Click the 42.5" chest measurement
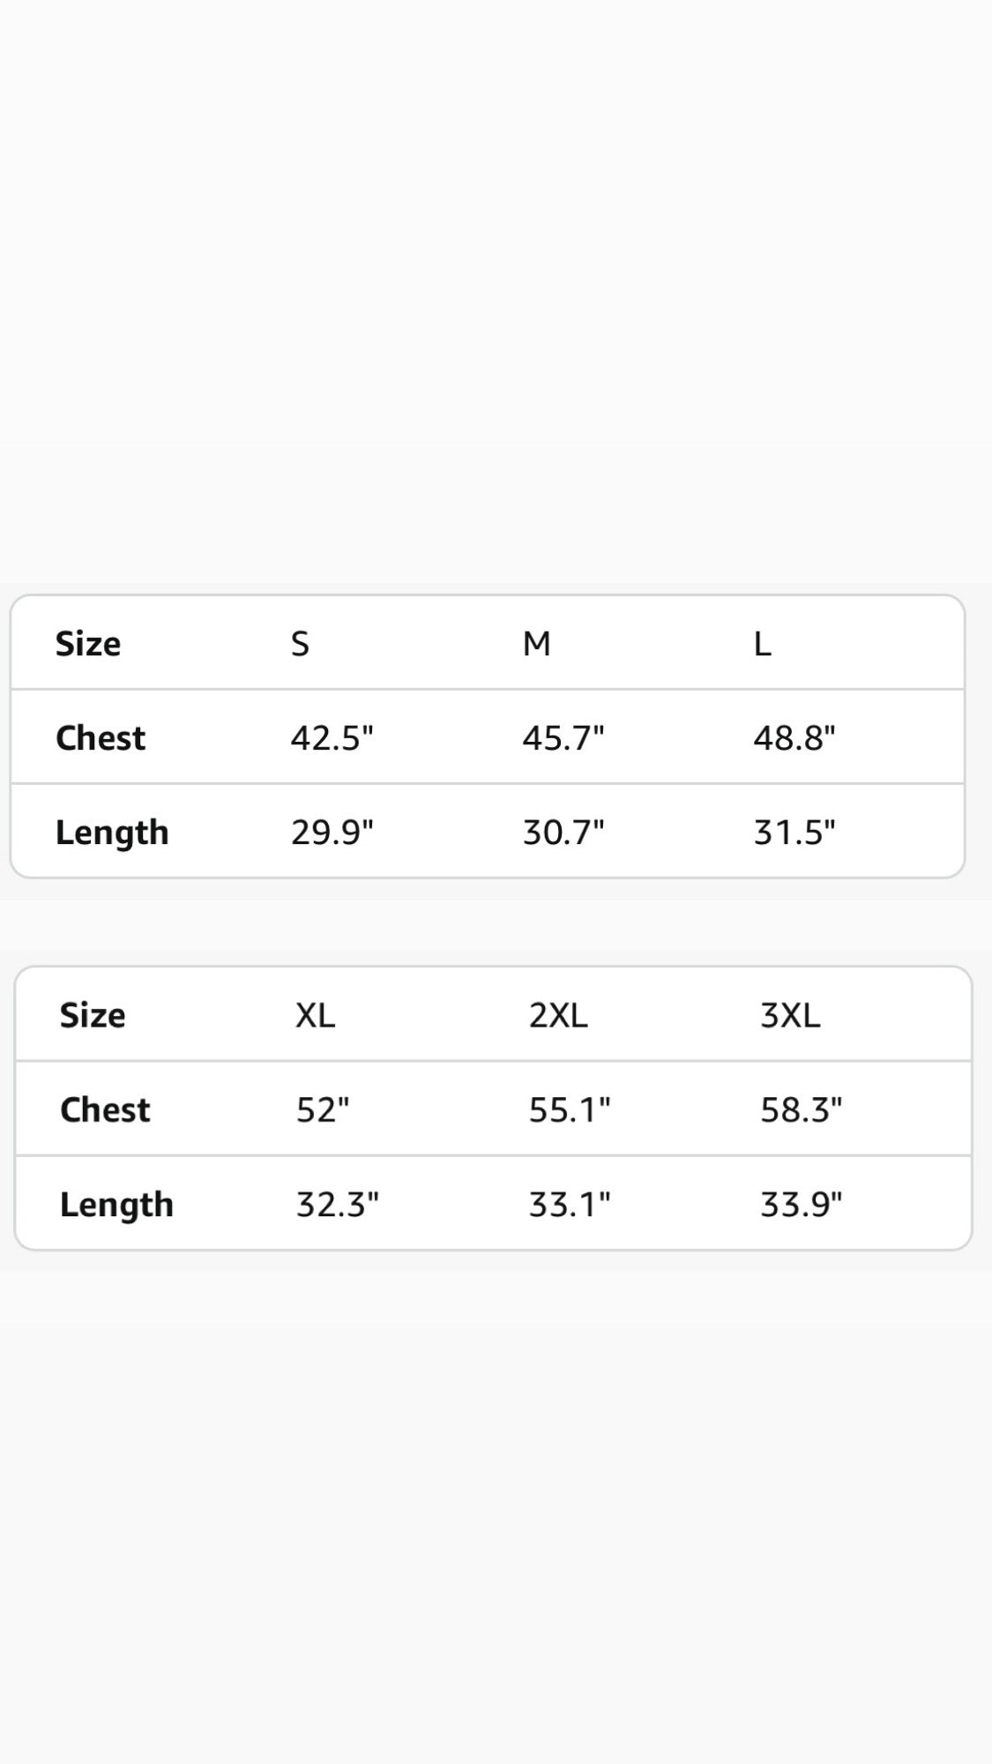Viewport: 992px width, 1764px height. point(332,737)
